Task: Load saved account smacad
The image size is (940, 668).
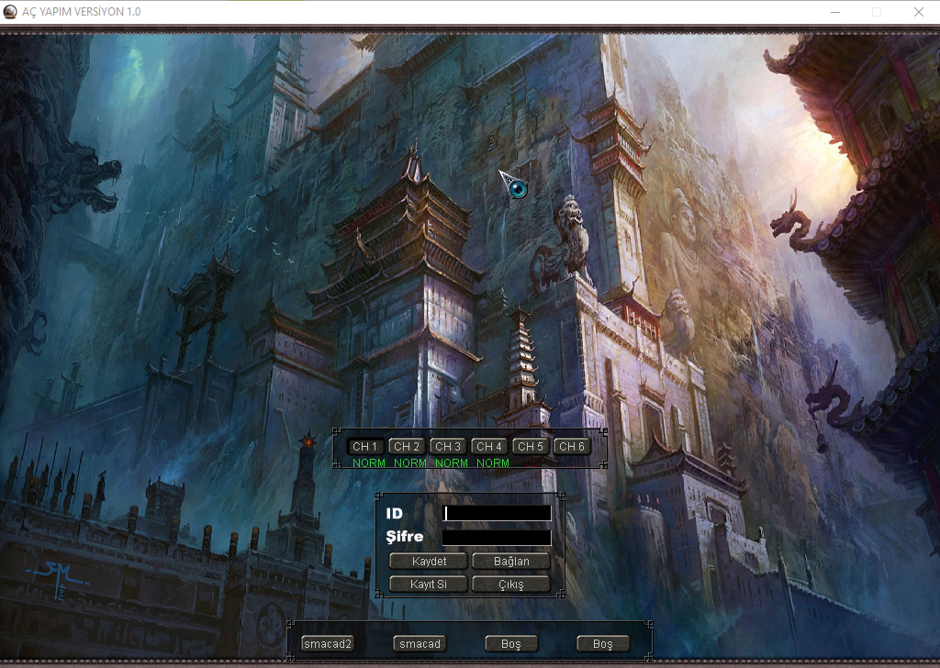Action: pos(420,644)
